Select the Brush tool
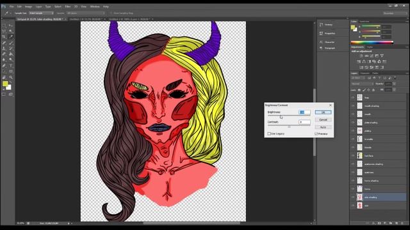Screen dimensions: 410x230 [x=11, y=43]
